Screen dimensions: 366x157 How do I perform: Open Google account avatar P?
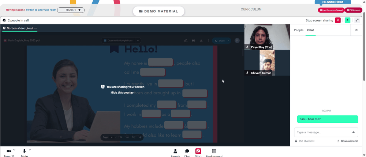[237, 41]
